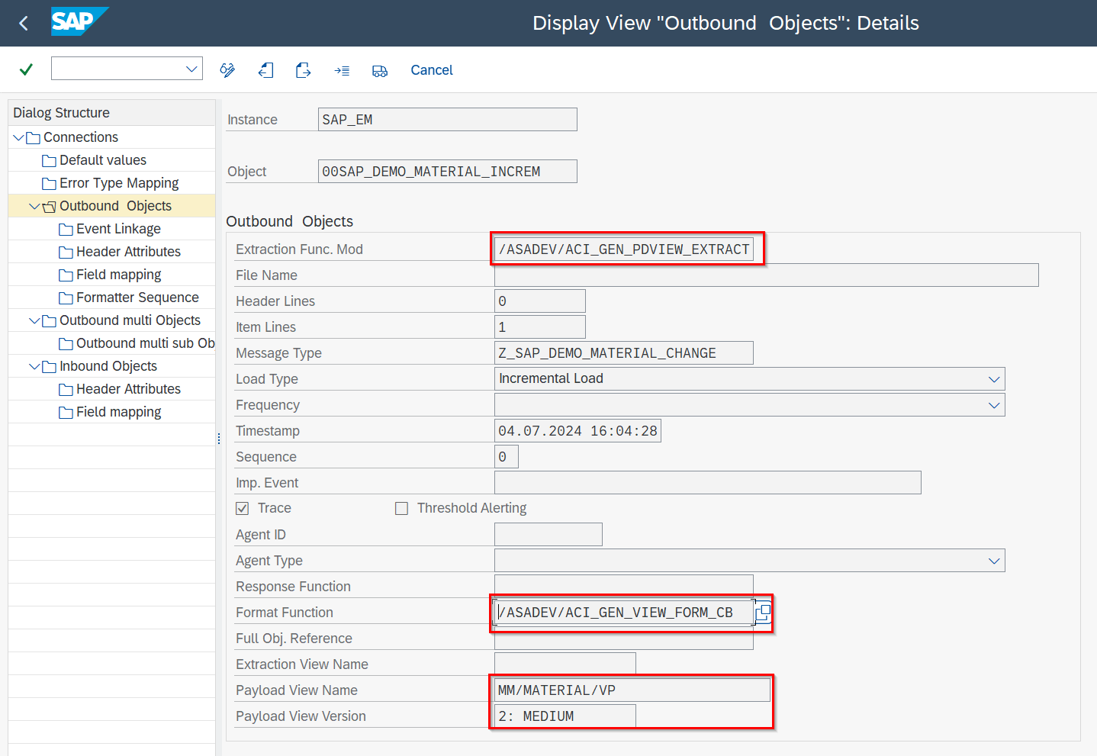Click the Other Entry position icon
Image resolution: width=1097 pixels, height=756 pixels.
(x=342, y=70)
